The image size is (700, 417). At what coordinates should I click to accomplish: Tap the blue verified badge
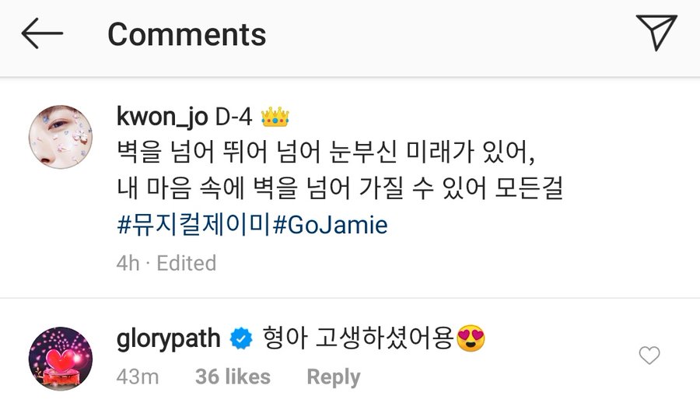coord(241,339)
